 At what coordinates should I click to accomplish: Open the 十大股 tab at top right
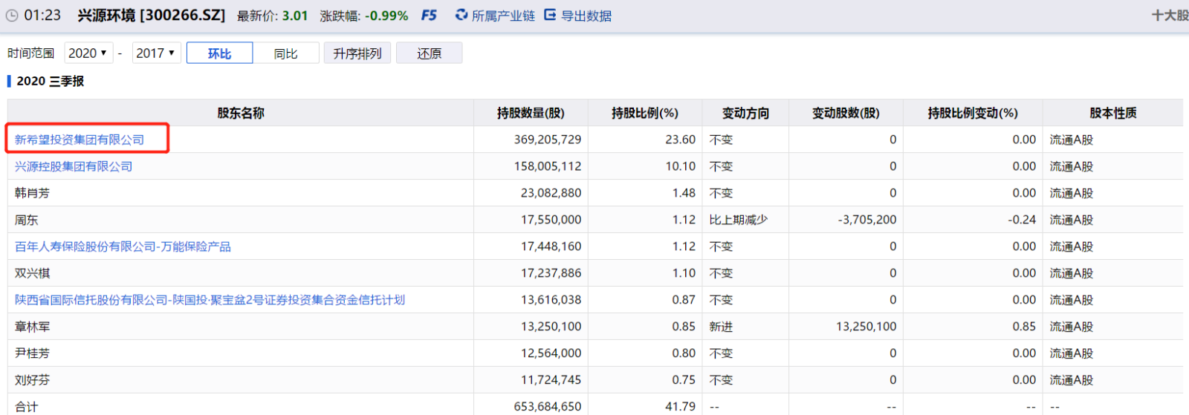tap(1170, 16)
